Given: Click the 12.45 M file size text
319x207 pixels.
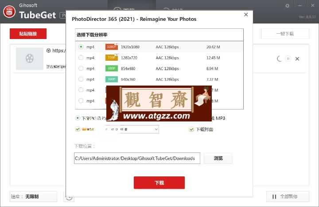Looking at the screenshot, I should (213, 58).
